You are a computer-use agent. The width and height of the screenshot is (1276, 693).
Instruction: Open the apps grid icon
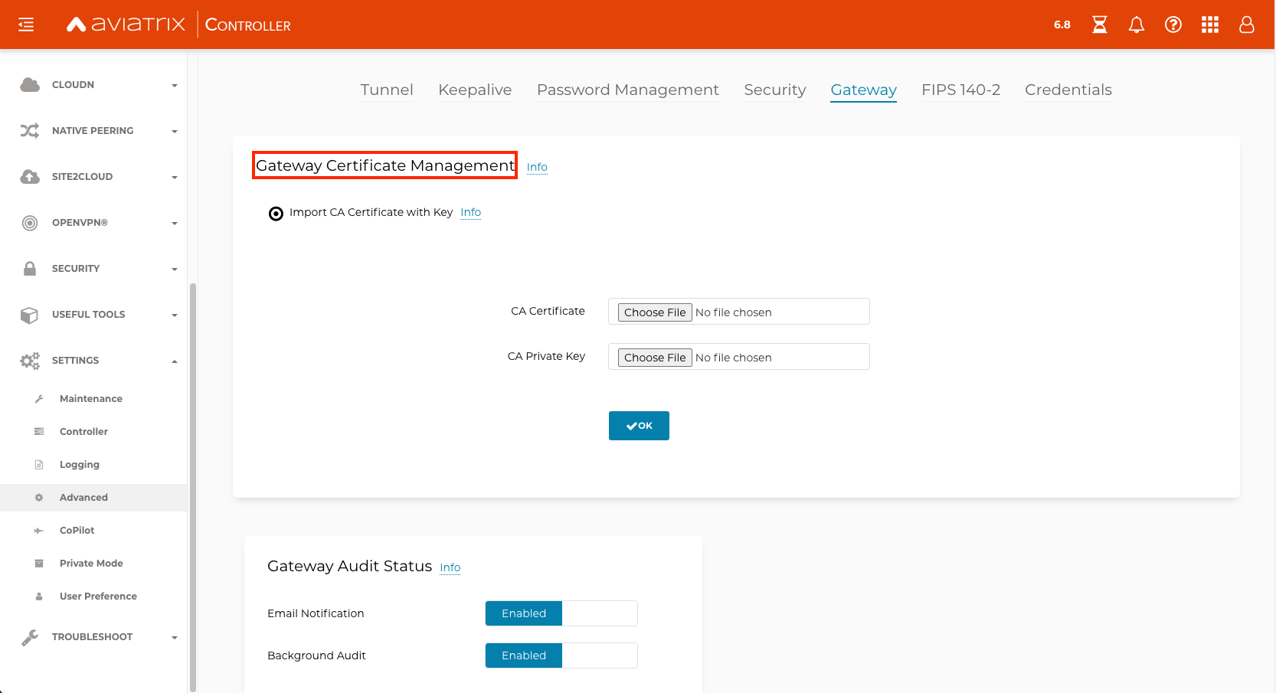coord(1209,25)
